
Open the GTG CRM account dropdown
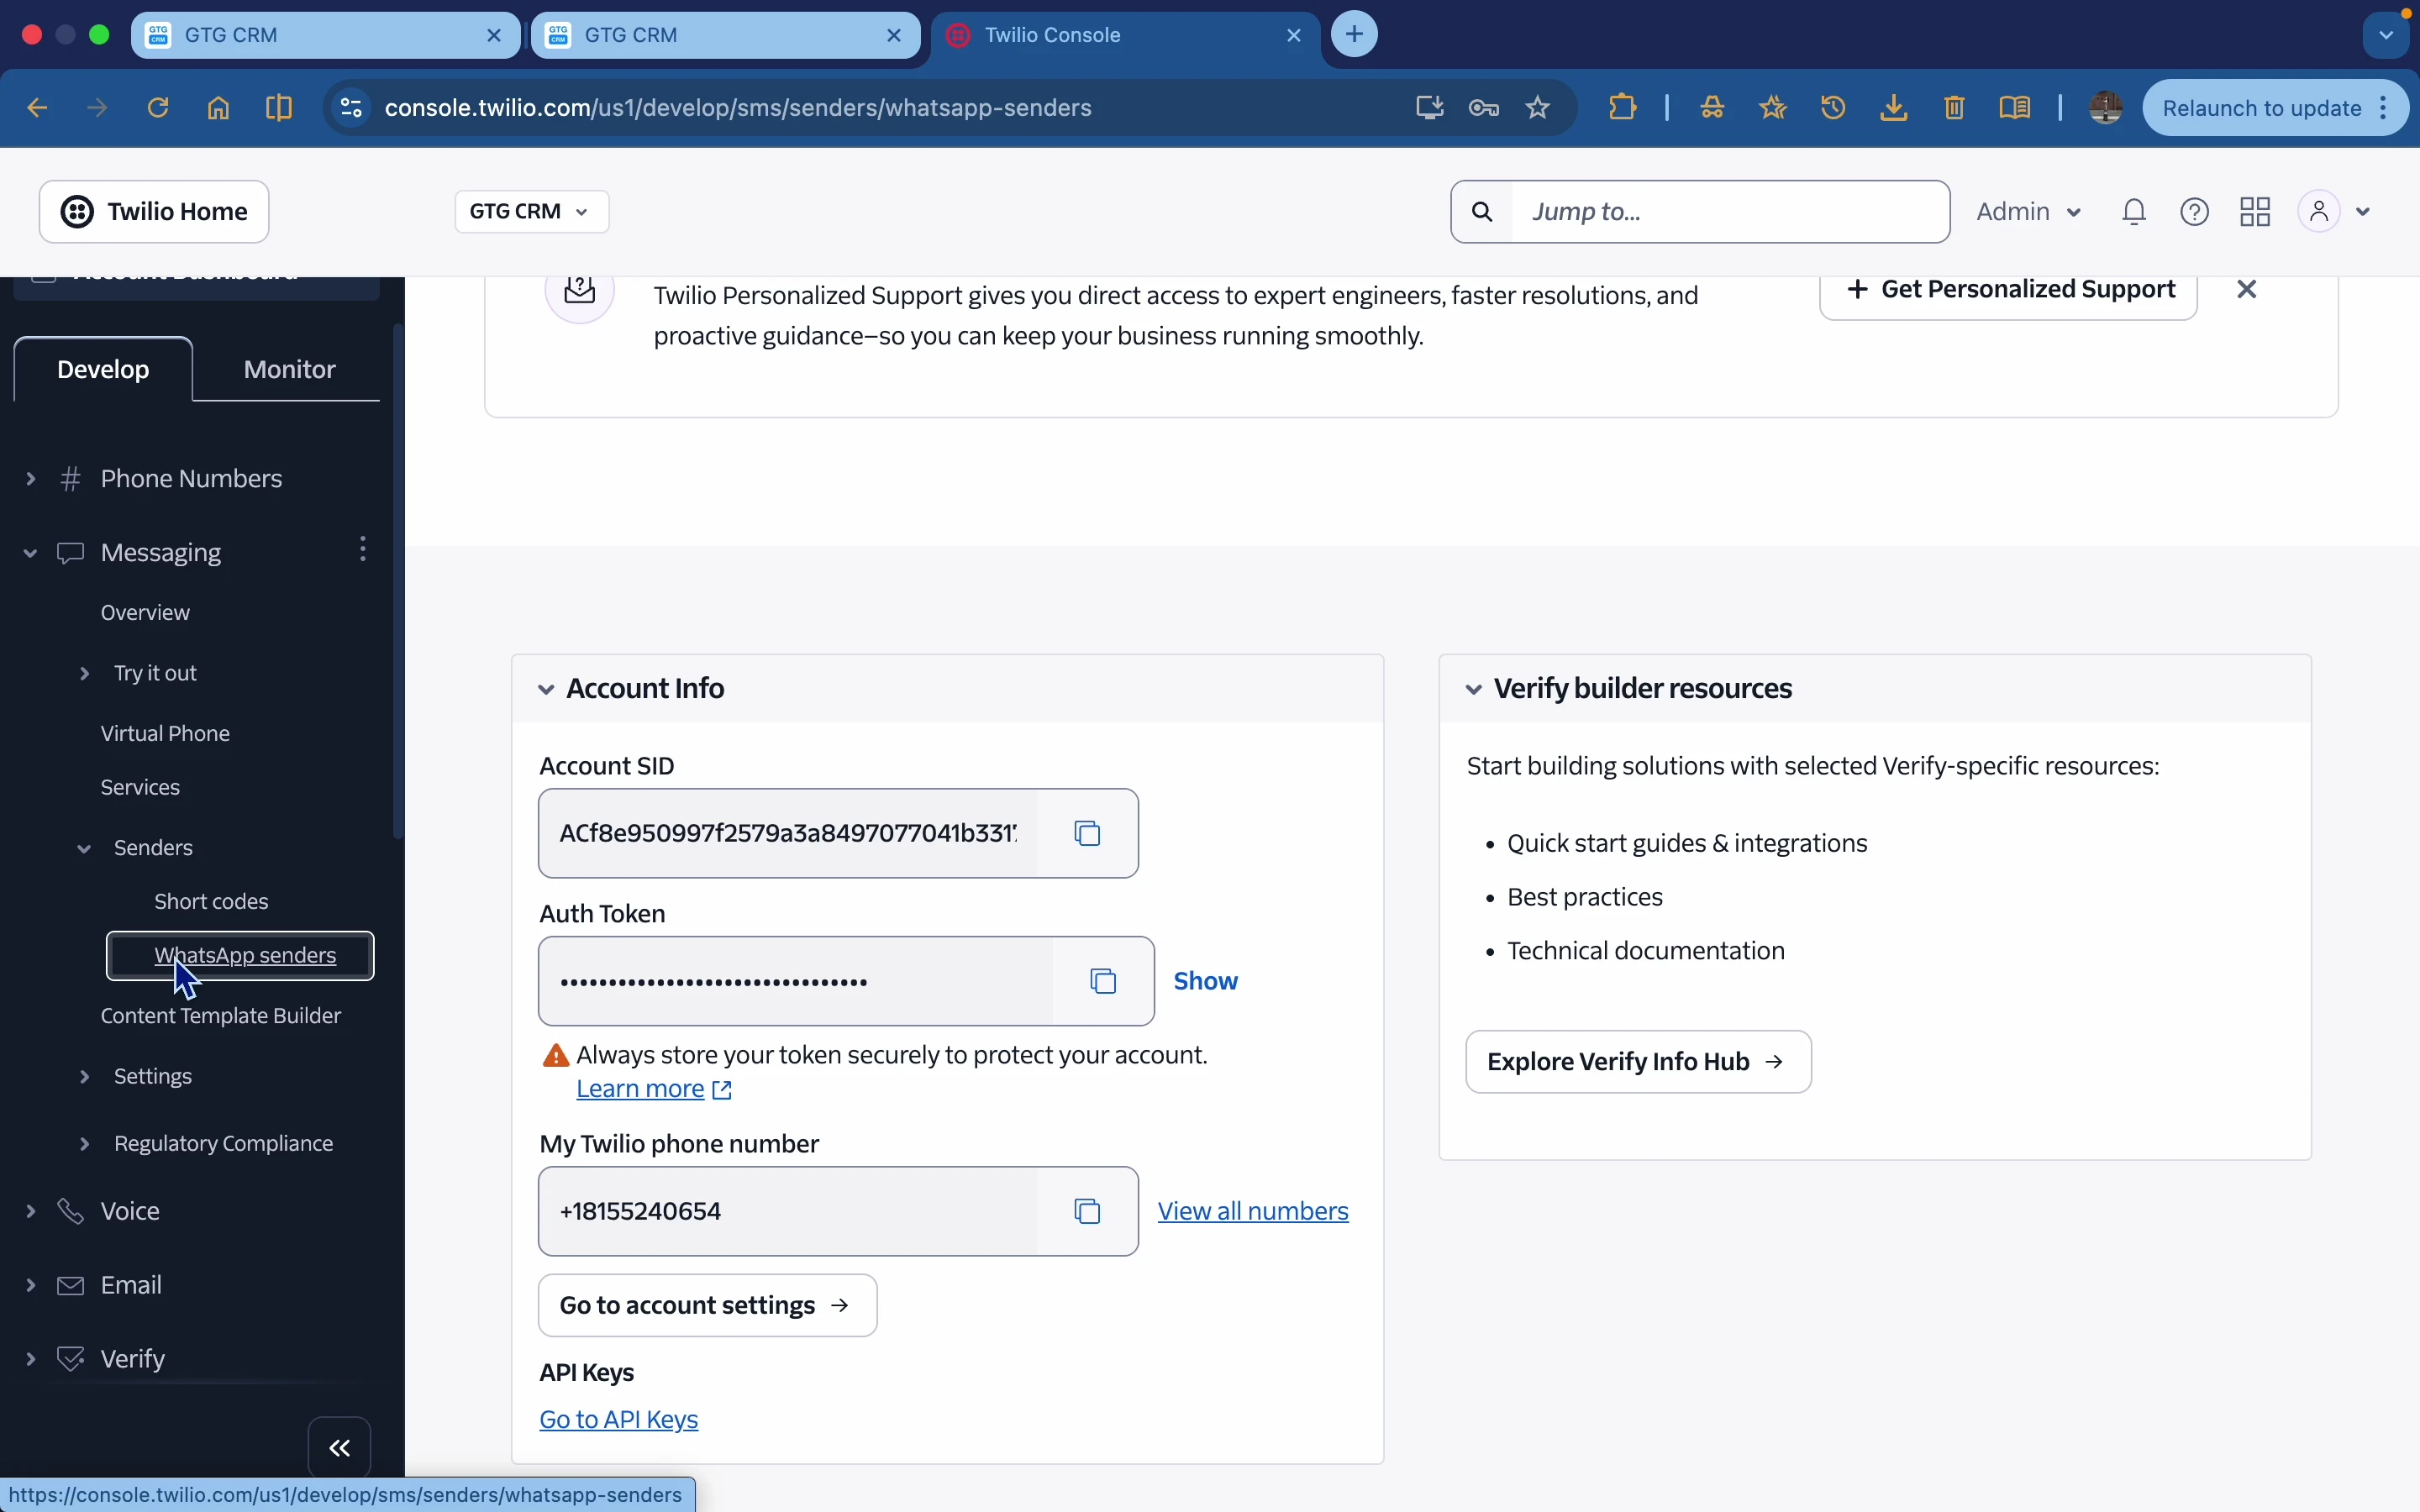click(x=531, y=212)
